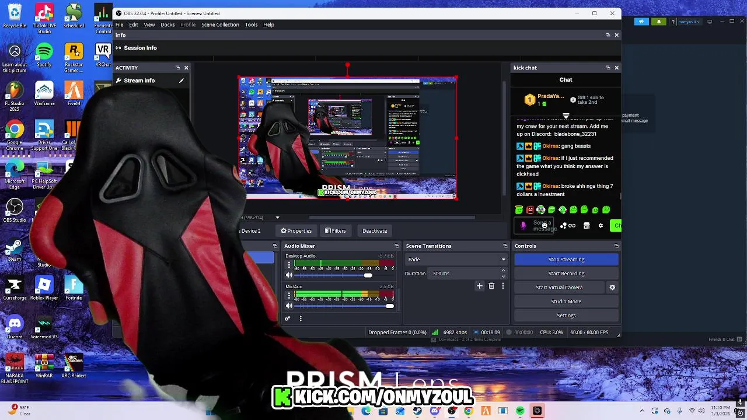Open the Scene Collection menu

pyautogui.click(x=220, y=24)
